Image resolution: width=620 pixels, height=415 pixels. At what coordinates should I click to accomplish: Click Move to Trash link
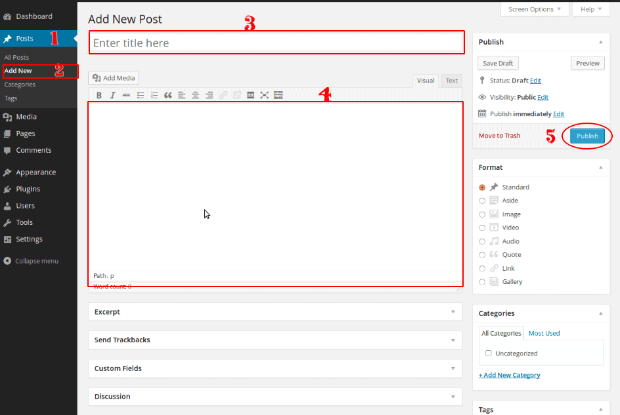pos(499,136)
